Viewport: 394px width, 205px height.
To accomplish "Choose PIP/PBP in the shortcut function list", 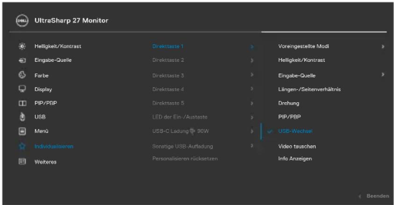I will tap(289, 117).
